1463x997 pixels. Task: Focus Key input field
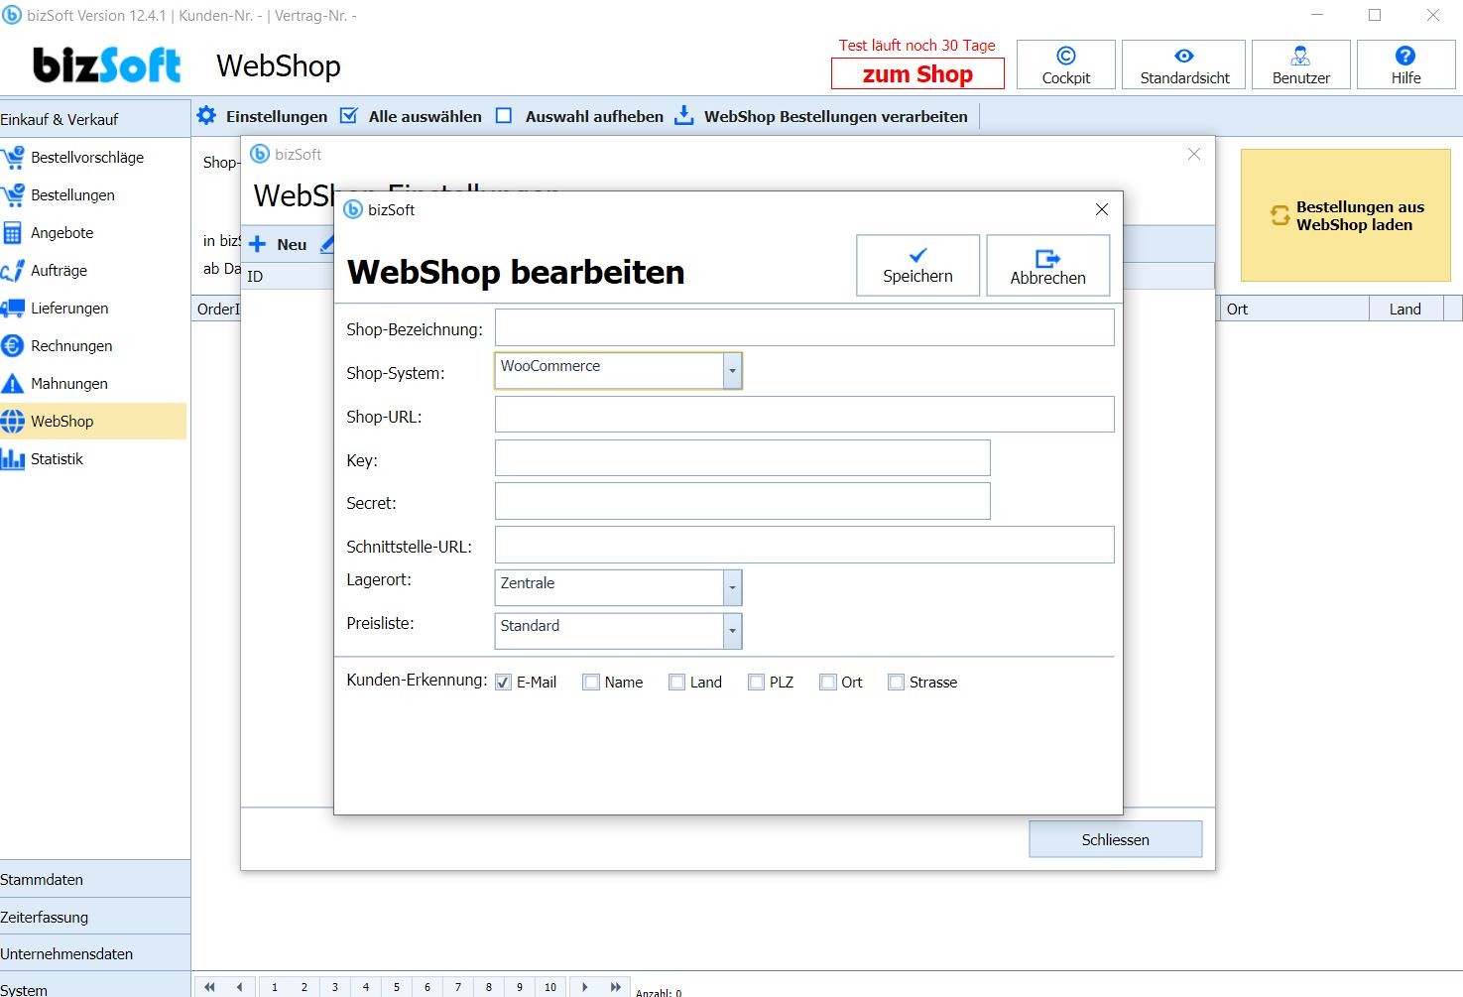[x=743, y=458]
